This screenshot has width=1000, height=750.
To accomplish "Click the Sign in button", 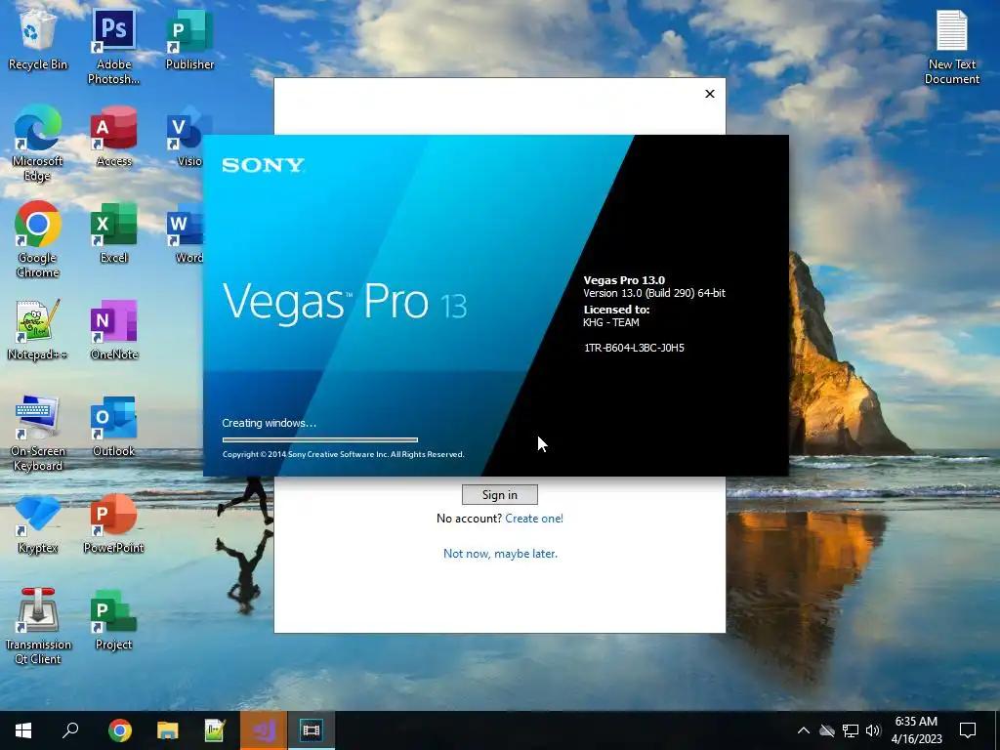I will 499,495.
